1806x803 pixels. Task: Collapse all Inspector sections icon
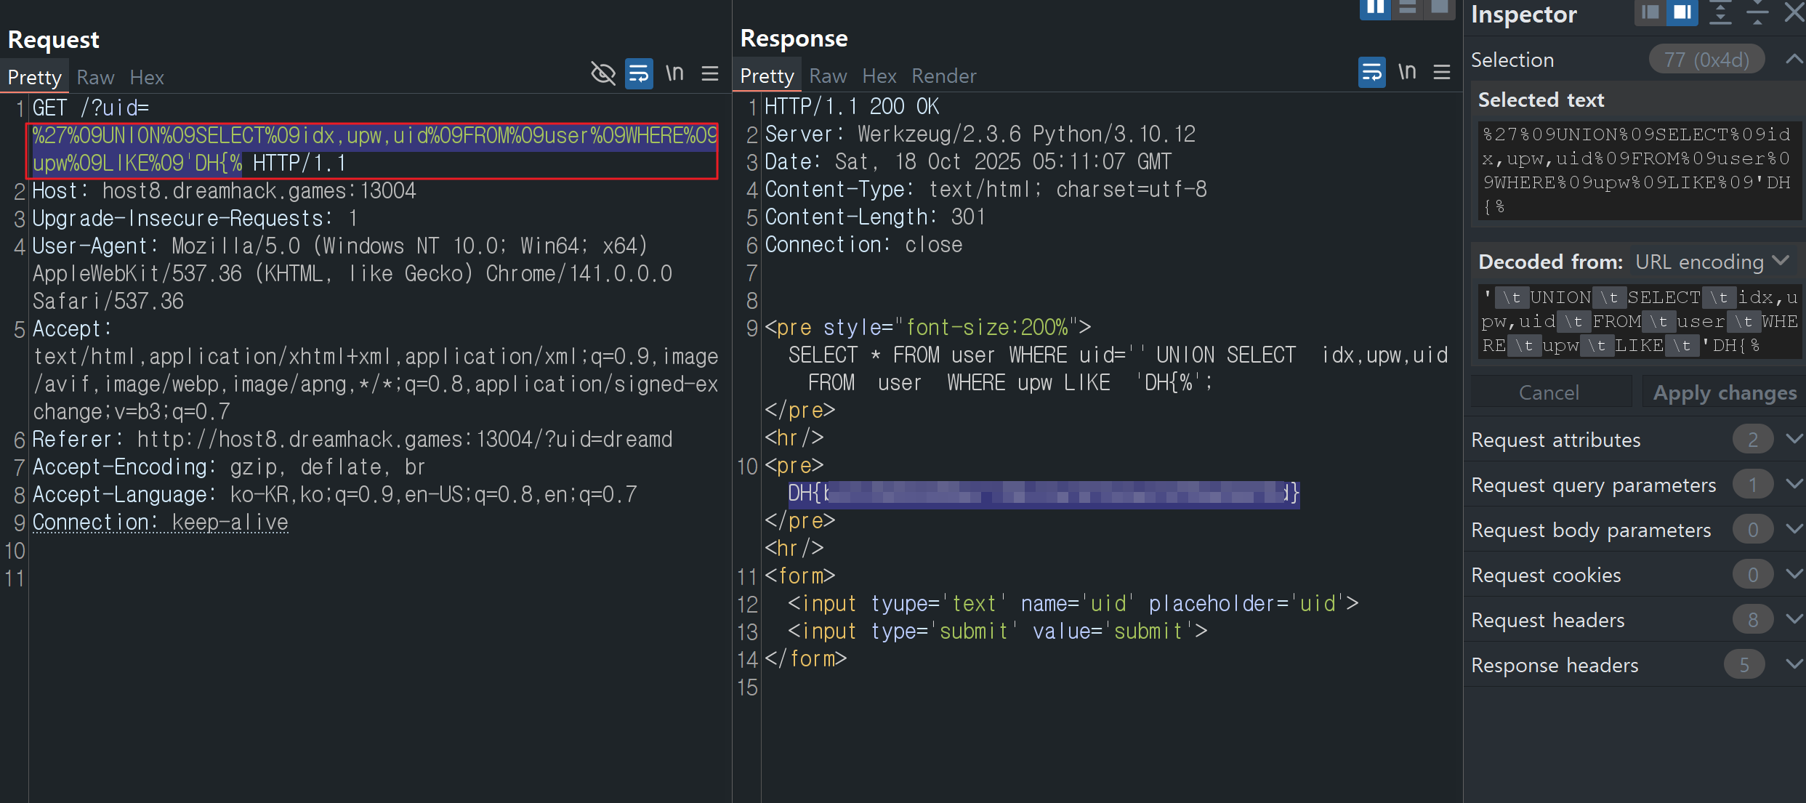coord(1757,12)
